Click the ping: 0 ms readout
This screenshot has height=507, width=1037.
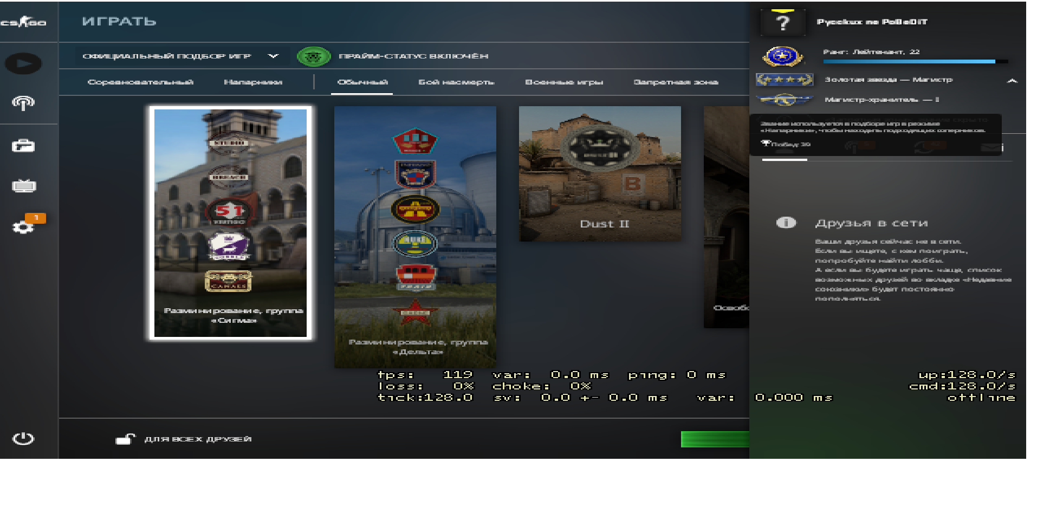tap(676, 375)
